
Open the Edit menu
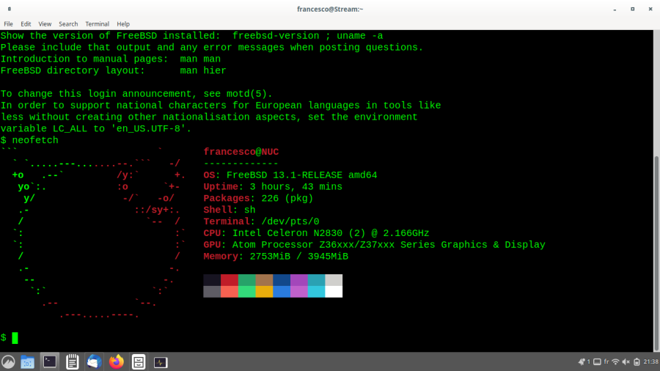26,24
